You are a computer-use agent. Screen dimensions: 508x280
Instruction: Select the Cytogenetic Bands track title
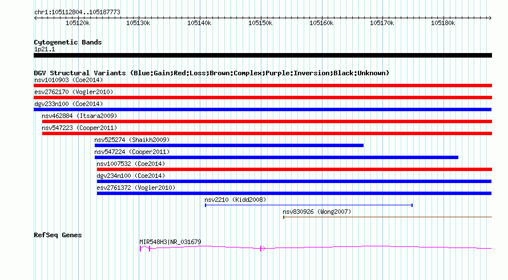click(68, 42)
